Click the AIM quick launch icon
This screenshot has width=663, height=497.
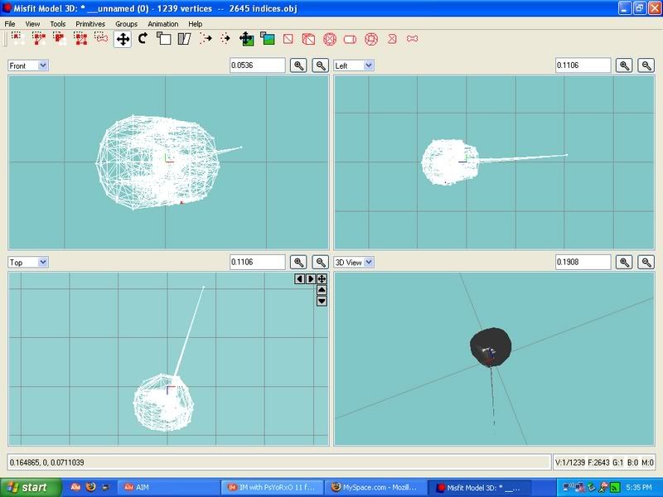pyautogui.click(x=75, y=487)
